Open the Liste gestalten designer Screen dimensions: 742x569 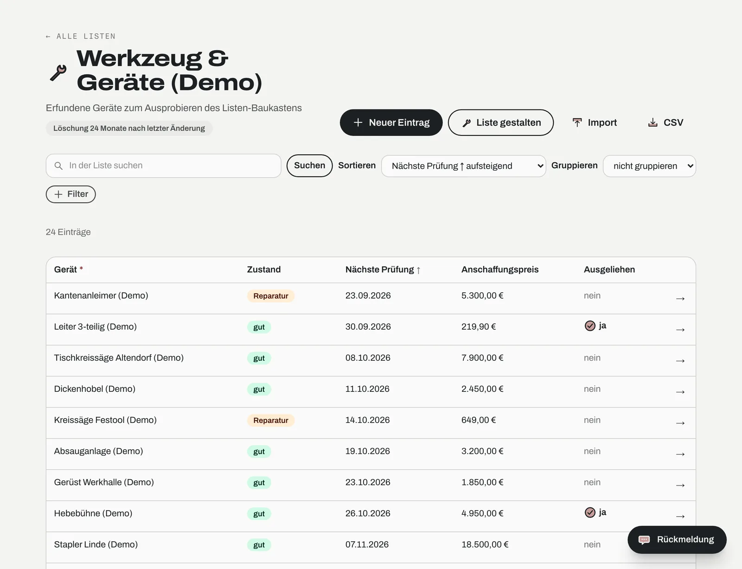500,122
